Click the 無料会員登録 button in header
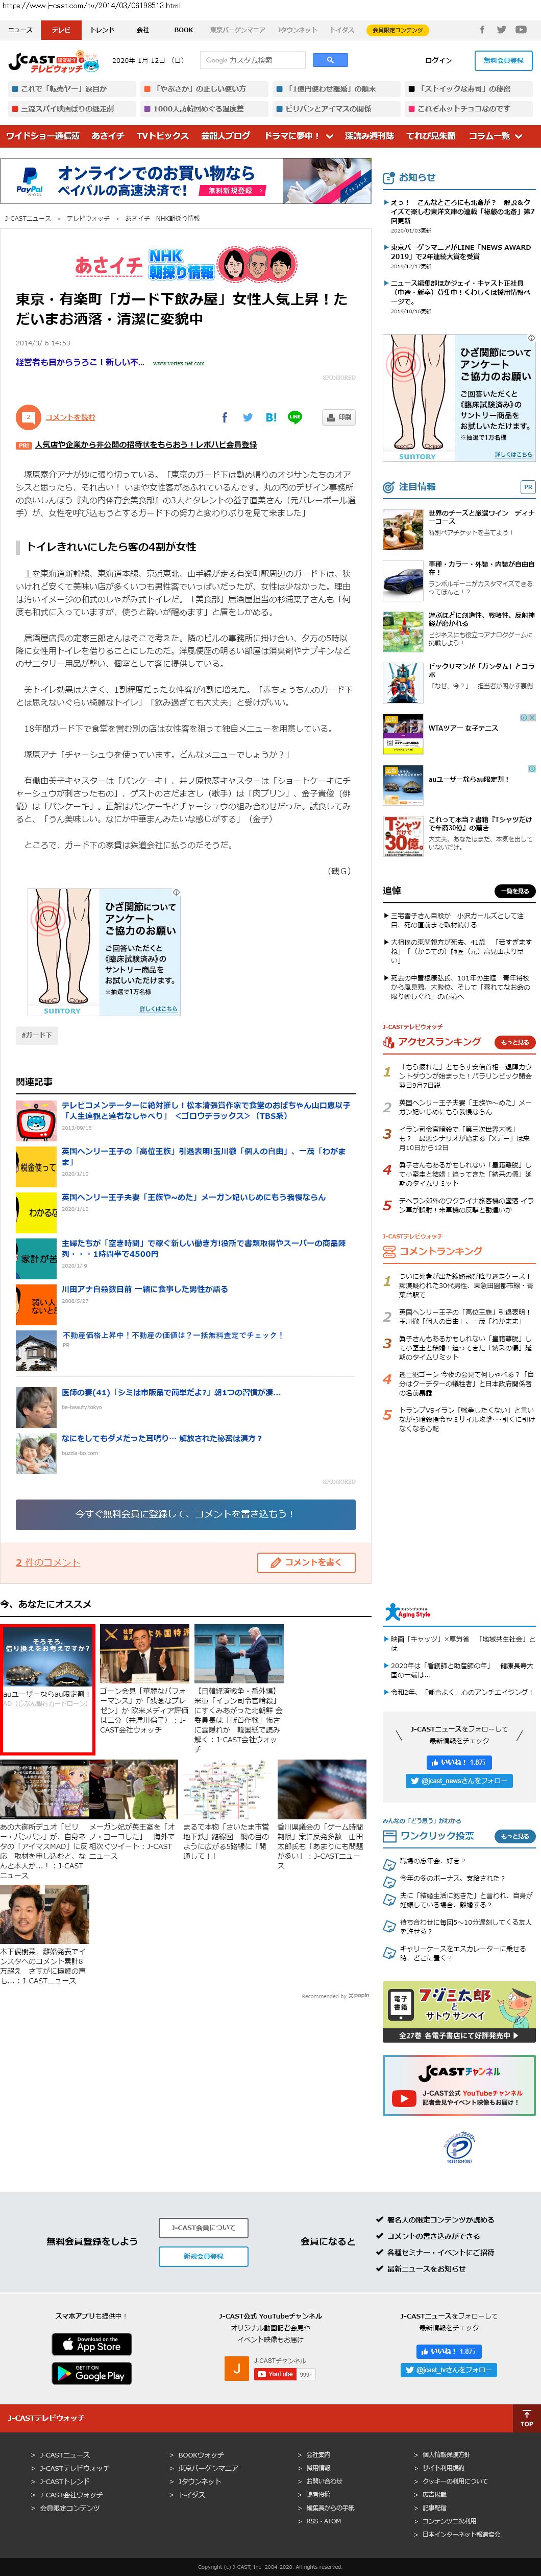The image size is (541, 2576). [x=503, y=60]
